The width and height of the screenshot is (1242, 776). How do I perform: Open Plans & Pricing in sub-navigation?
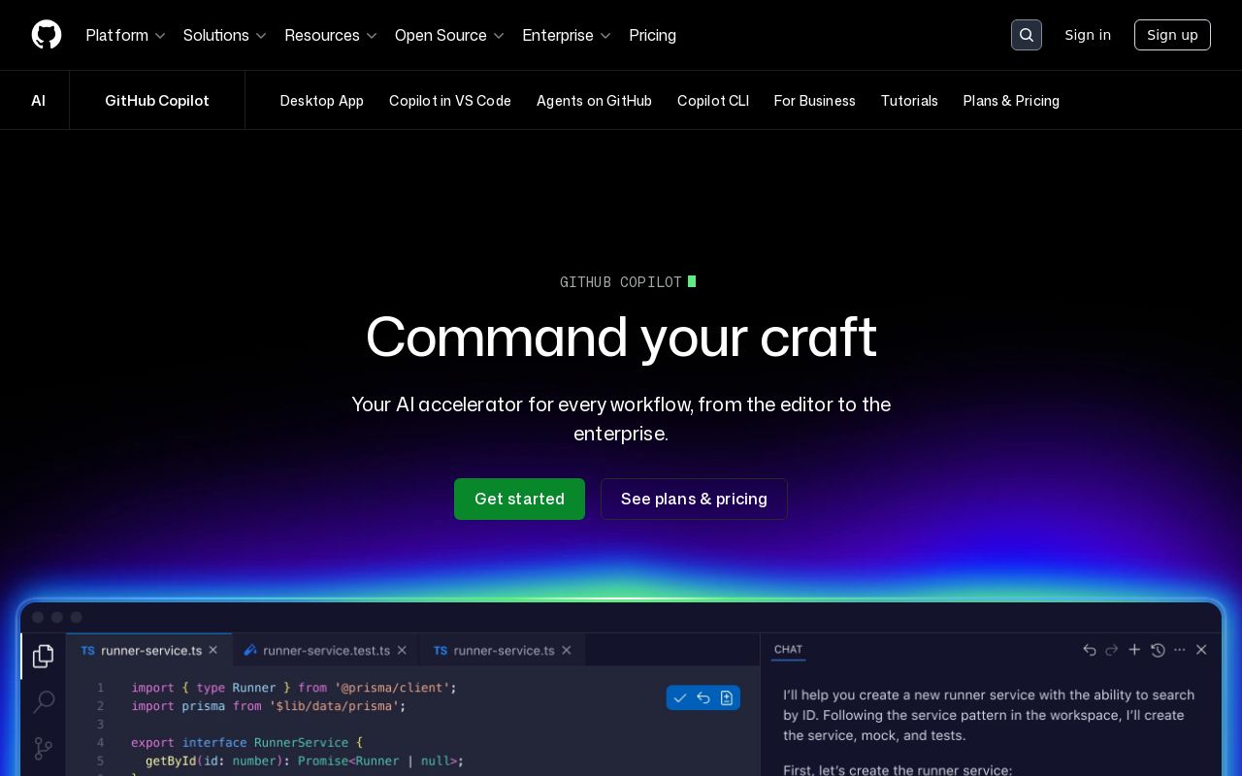tap(1011, 101)
